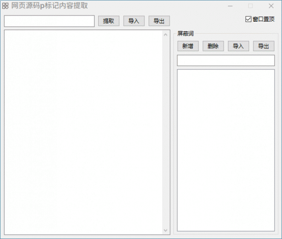Close the 网页源码p标记内容提取 window
Image resolution: width=282 pixels, height=239 pixels.
271,6
